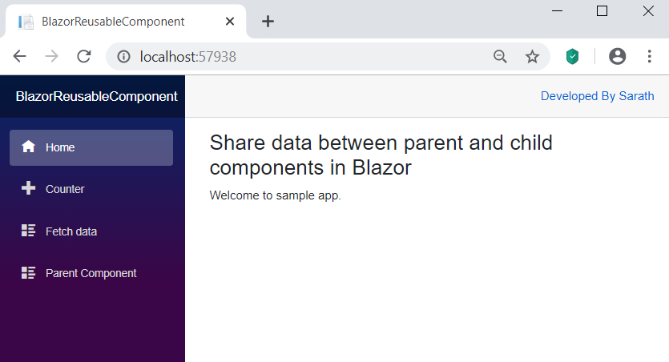Open Chrome's three-dot menu
The image size is (669, 362).
click(x=649, y=56)
